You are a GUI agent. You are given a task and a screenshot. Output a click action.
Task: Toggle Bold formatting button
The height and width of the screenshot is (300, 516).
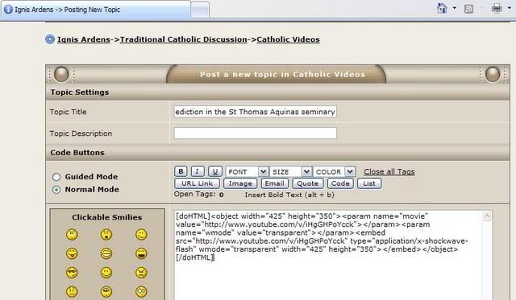coord(181,171)
